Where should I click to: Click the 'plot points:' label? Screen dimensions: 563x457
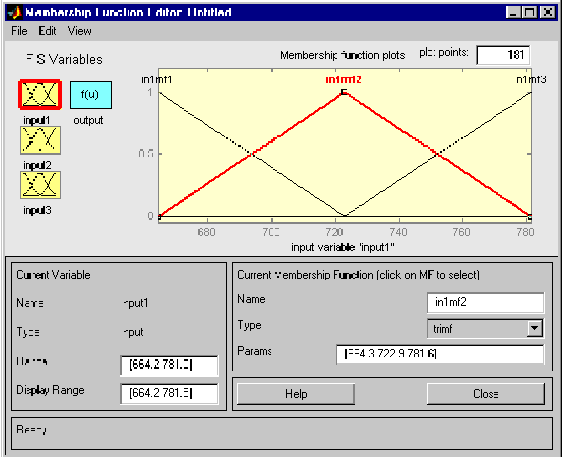[443, 52]
